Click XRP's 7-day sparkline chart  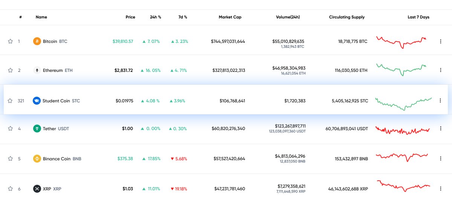403,186
